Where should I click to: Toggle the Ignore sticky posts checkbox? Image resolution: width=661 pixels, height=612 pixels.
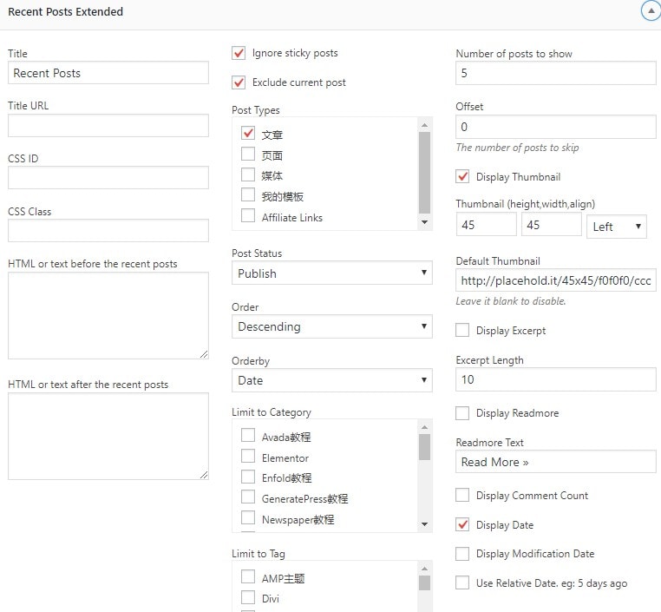[239, 53]
